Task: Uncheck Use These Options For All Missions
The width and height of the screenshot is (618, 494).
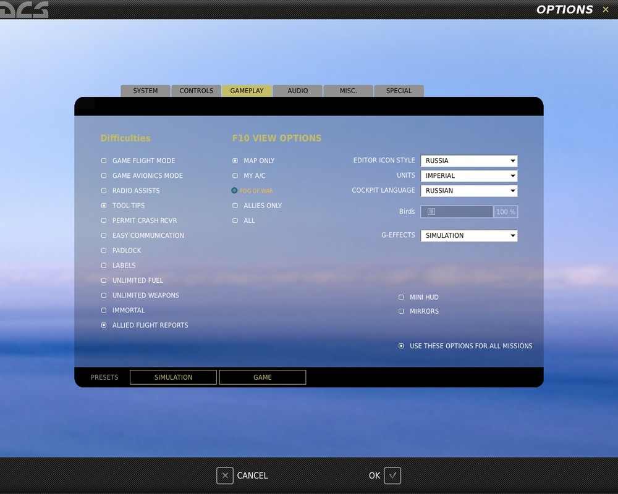Action: [x=401, y=346]
